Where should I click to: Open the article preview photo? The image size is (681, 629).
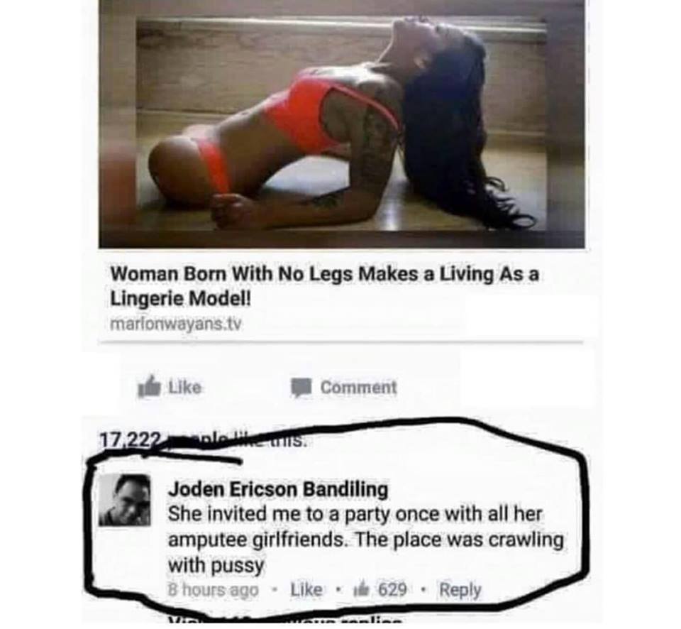[x=341, y=124]
